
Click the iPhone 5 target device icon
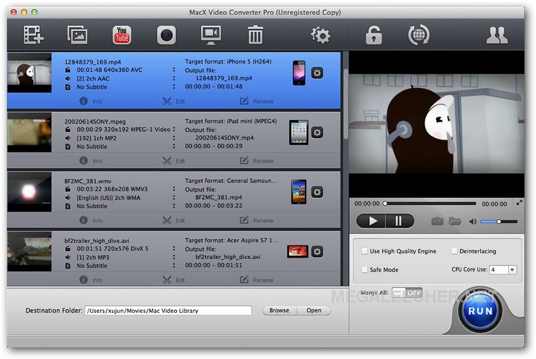(299, 73)
